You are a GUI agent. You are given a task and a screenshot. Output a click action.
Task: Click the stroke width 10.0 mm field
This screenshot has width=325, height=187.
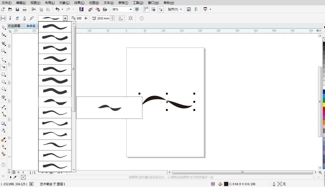[103, 18]
